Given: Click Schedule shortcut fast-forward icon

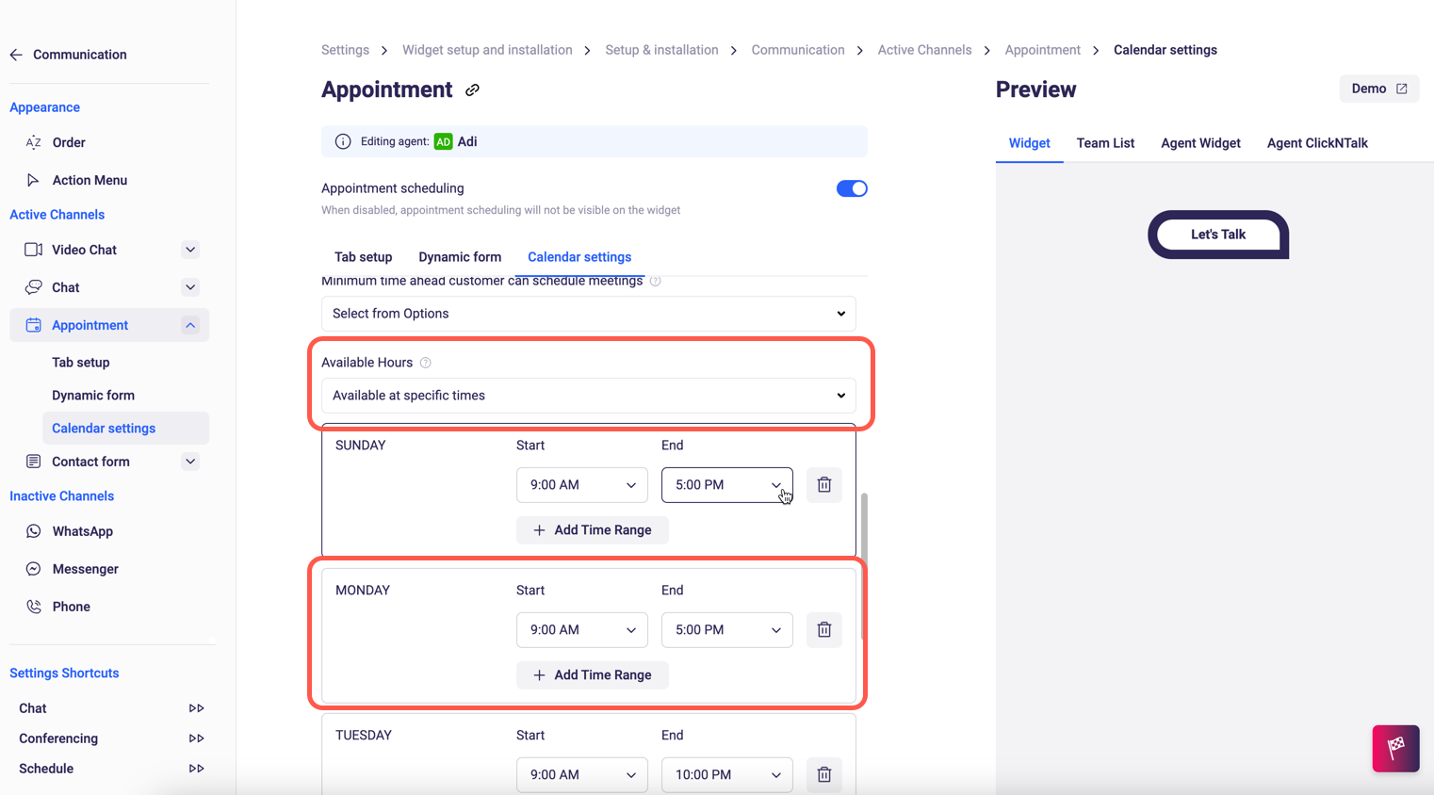Looking at the screenshot, I should point(196,769).
